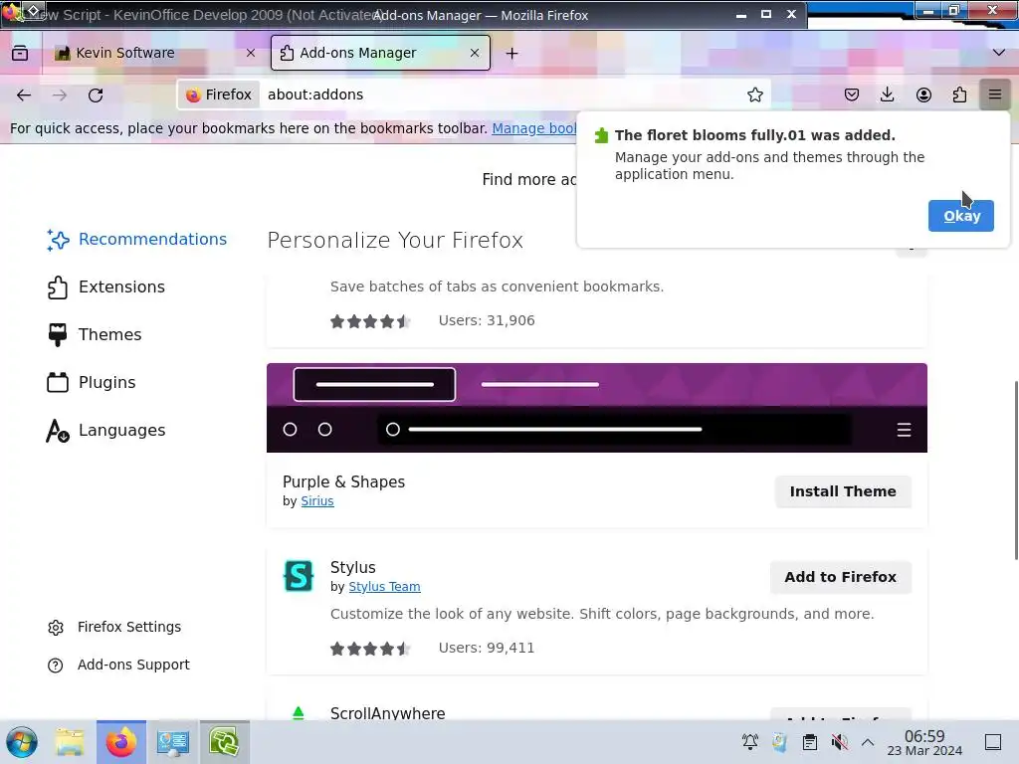
Task: Open the Firefox View tab icon
Action: pyautogui.click(x=20, y=53)
